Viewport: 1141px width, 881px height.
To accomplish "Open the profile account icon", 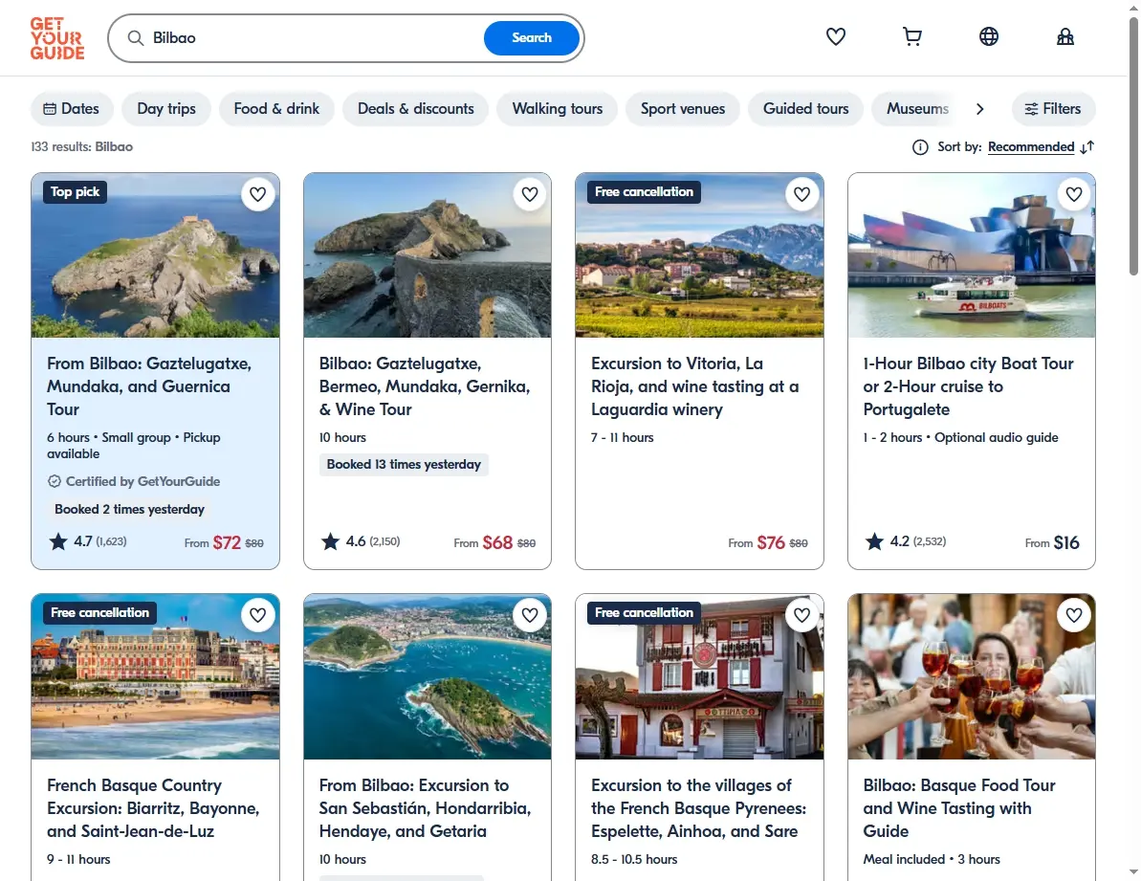I will pyautogui.click(x=1065, y=36).
